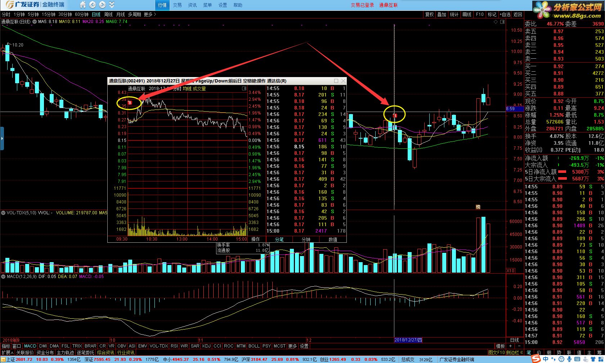Select the 笔 tab in side panel
Image resolution: width=605 pixels, height=363 pixels.
pos(529,353)
